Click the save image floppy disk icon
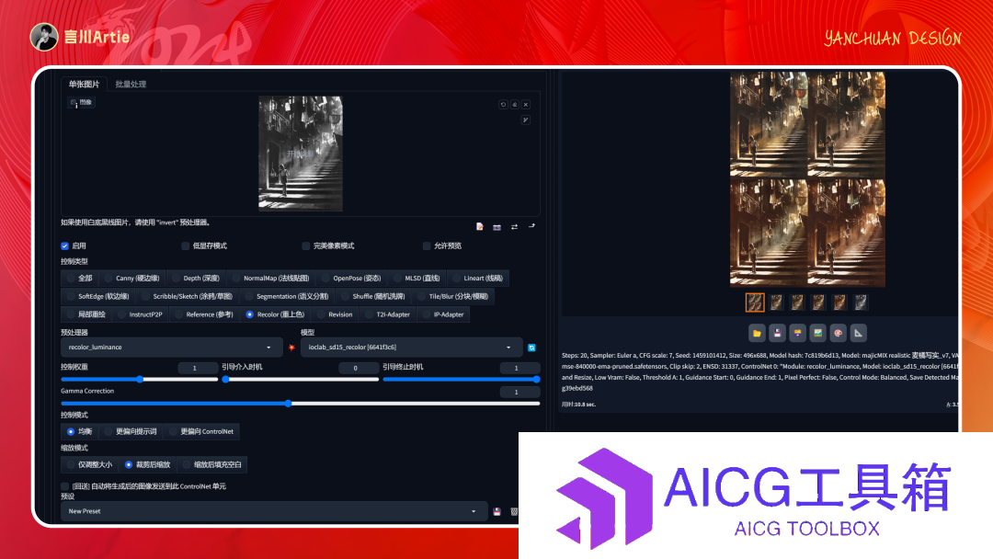The image size is (993, 559). pos(777,333)
